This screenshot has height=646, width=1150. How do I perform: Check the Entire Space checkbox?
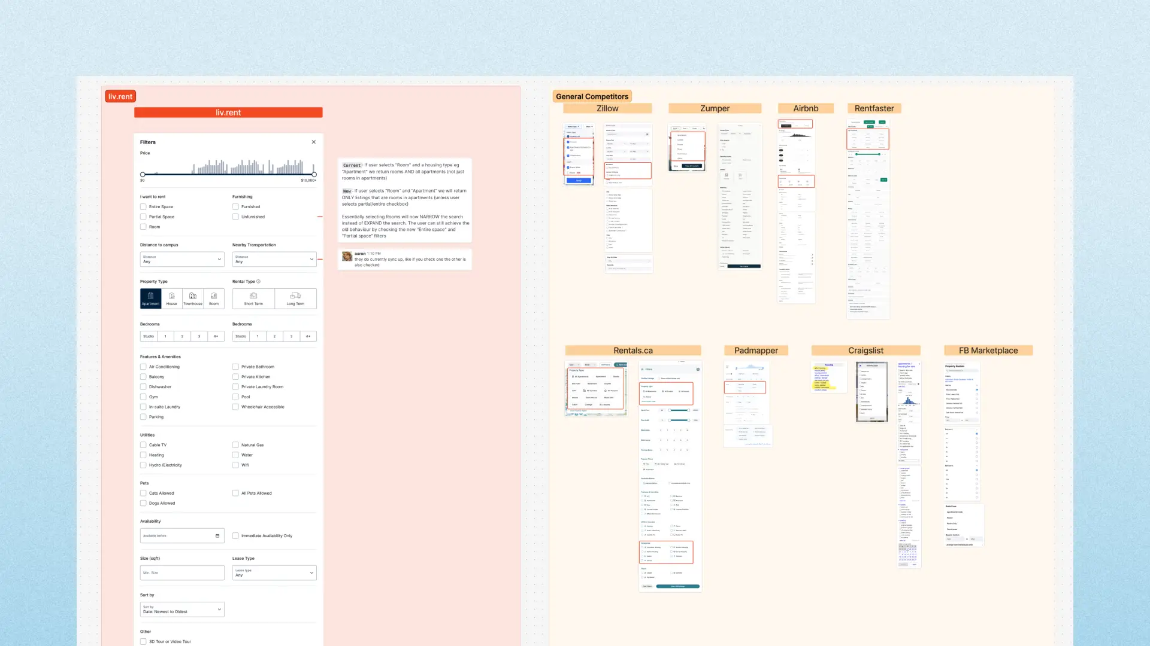point(143,207)
